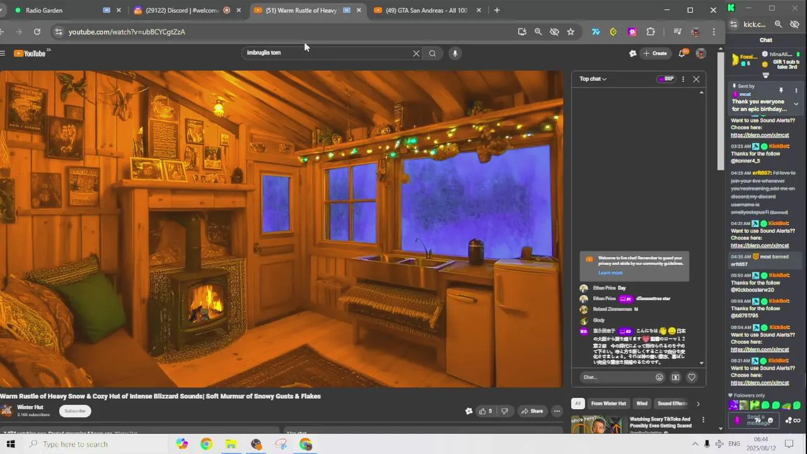Close the YouTube live chat panel

click(x=696, y=79)
